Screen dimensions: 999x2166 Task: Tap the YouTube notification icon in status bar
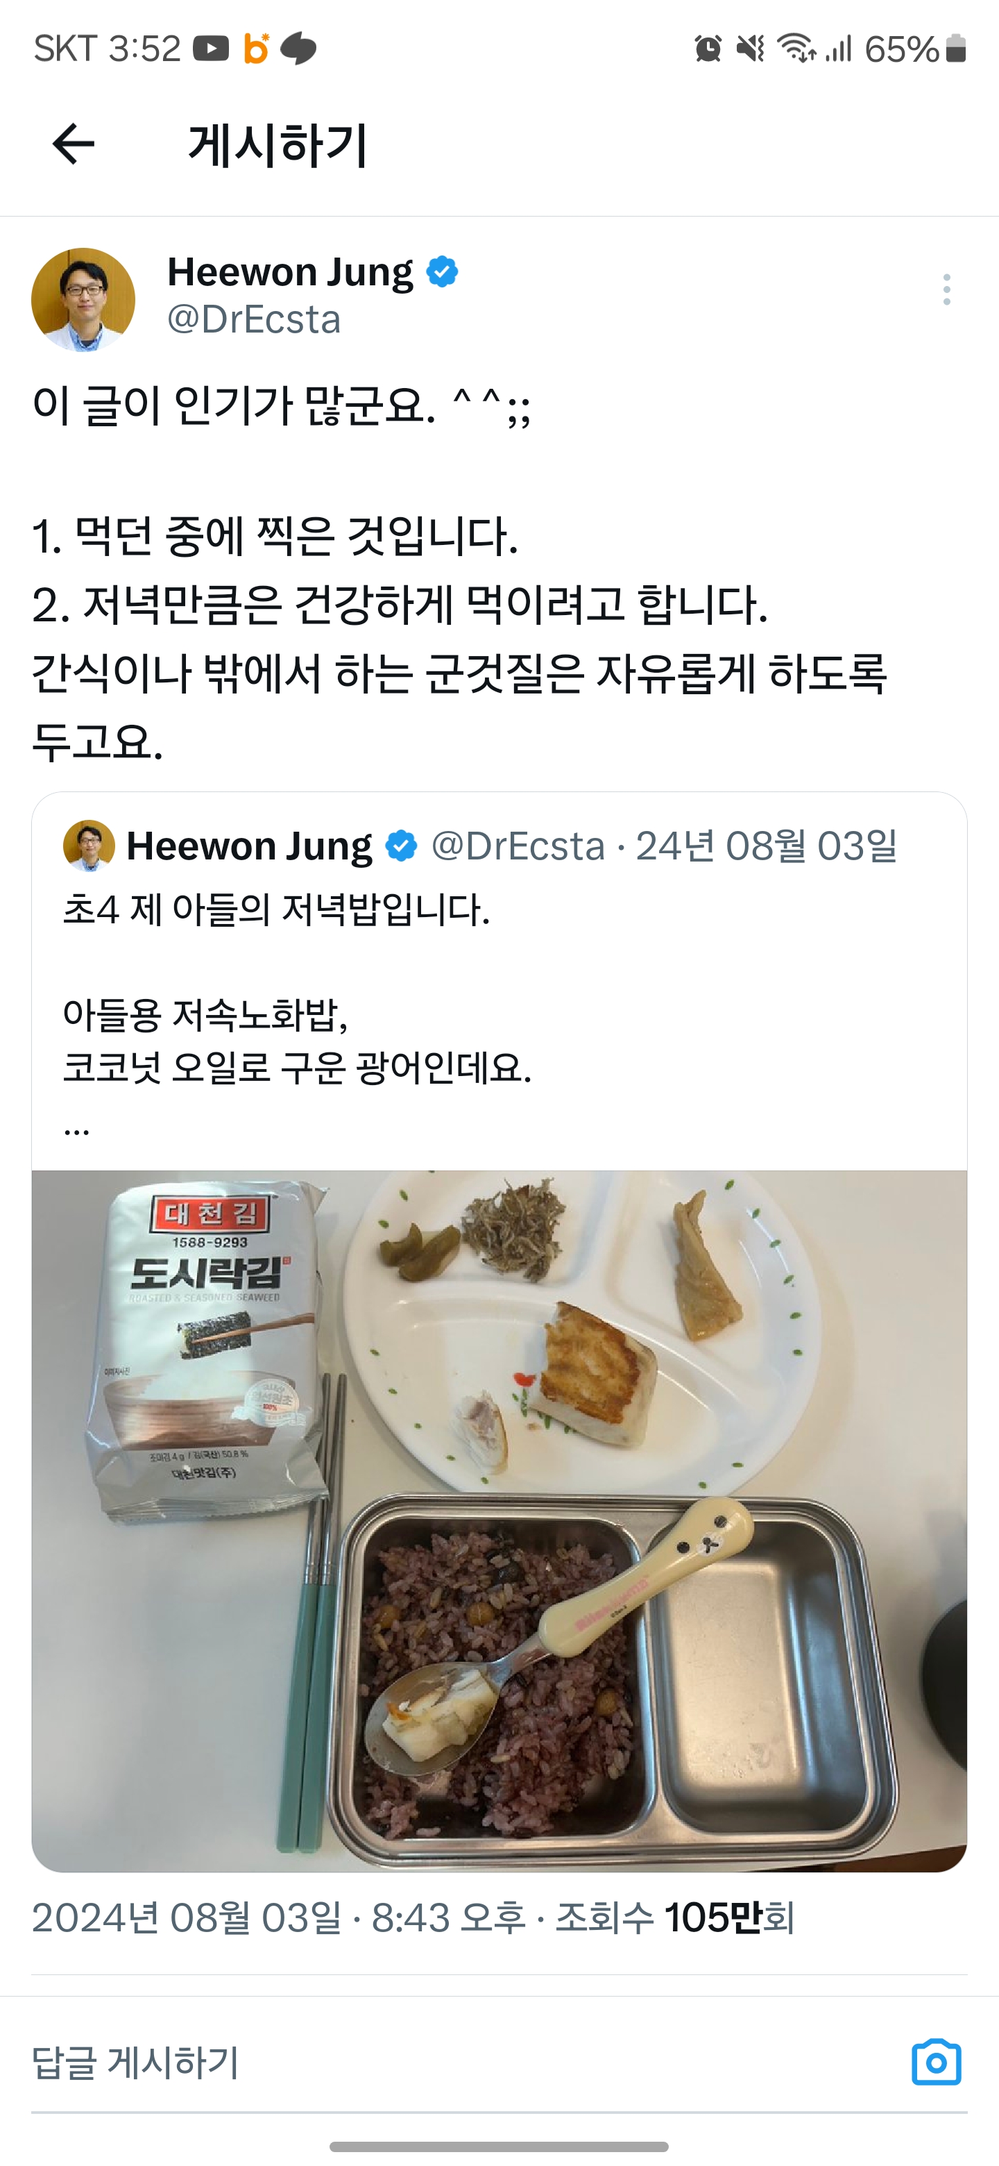point(211,49)
